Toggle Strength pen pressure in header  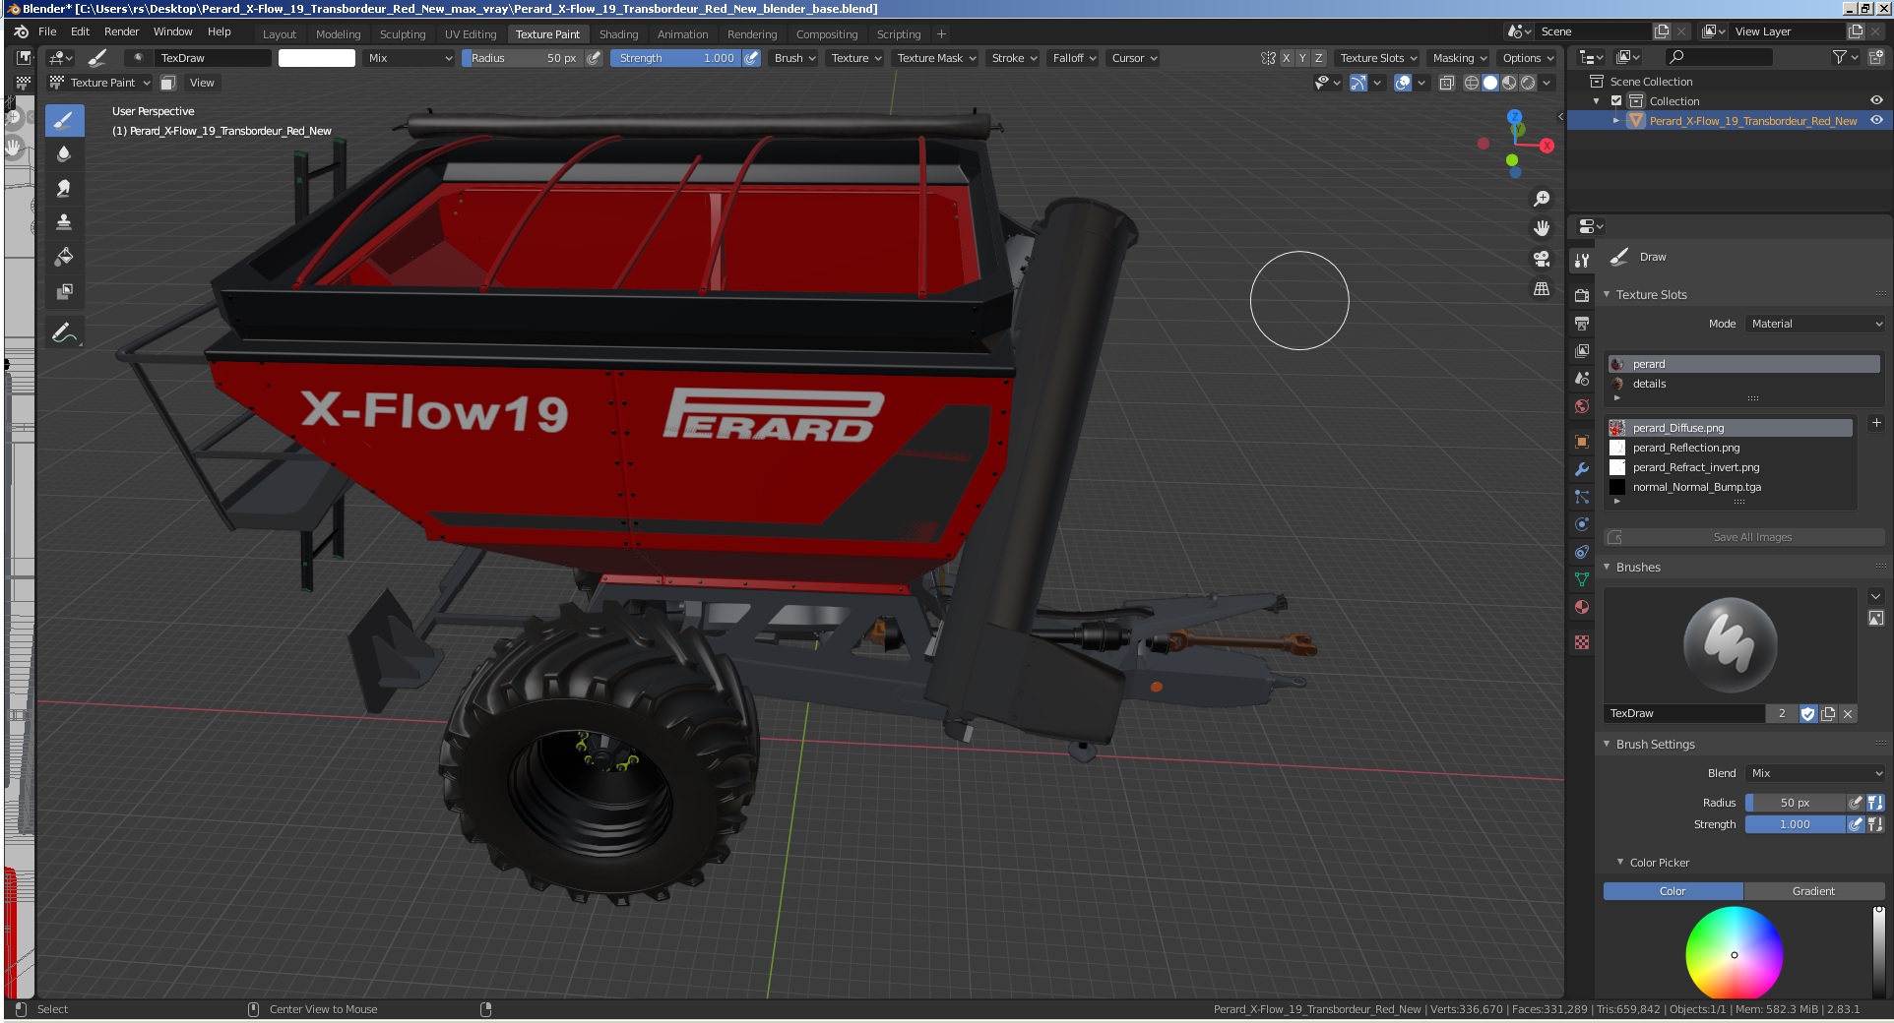751,58
